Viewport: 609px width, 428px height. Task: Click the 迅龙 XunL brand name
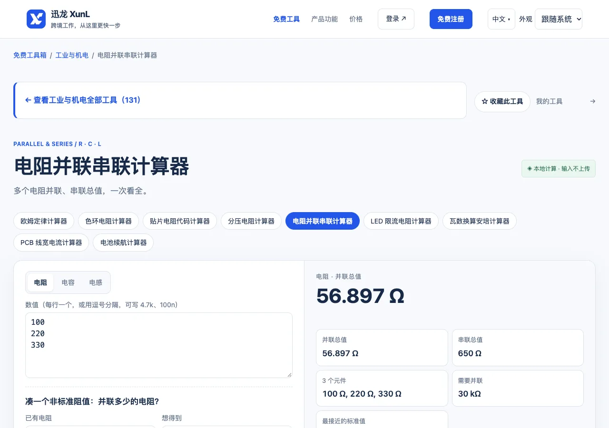70,14
